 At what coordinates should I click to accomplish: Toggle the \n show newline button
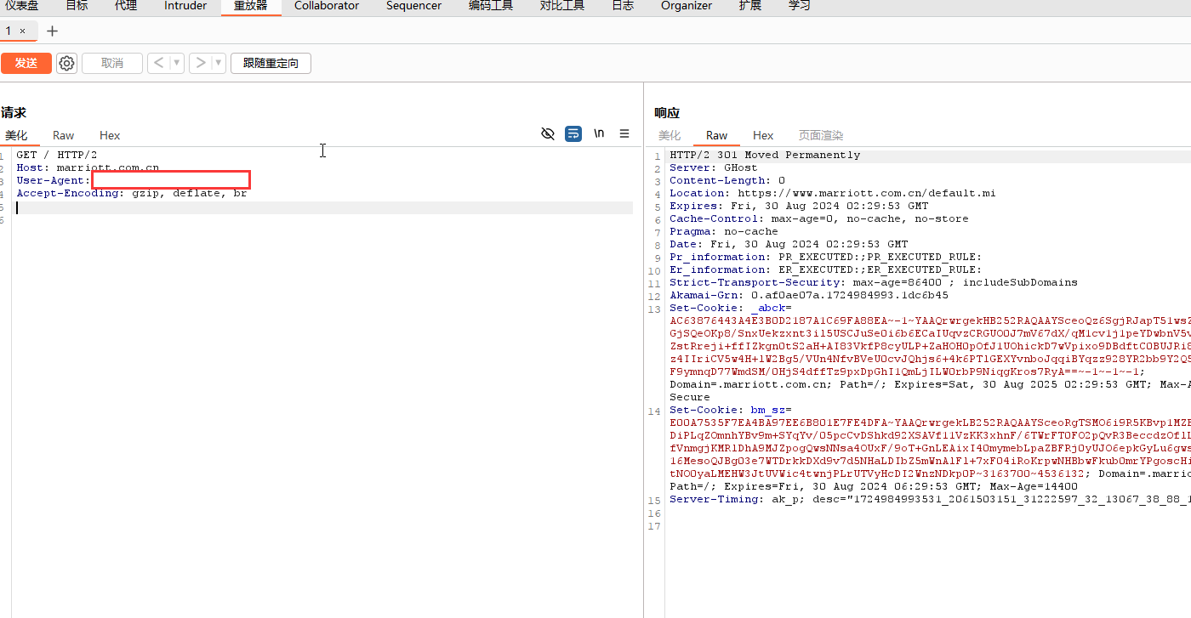(599, 133)
